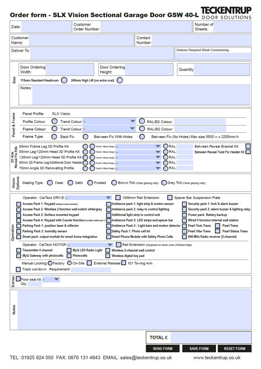The height and width of the screenshot is (369, 261).
Task: Click the Door Ordering Width field
Action: pyautogui.click(x=69, y=69)
